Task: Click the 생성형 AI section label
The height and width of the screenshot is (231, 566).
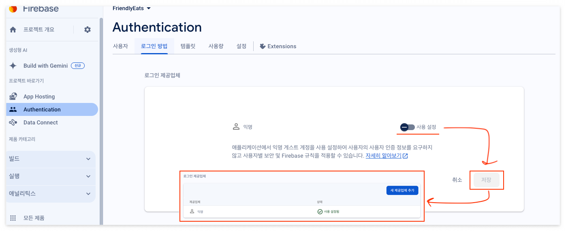Action: click(18, 50)
